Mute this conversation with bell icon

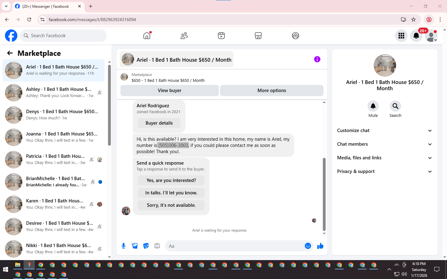coord(373,106)
